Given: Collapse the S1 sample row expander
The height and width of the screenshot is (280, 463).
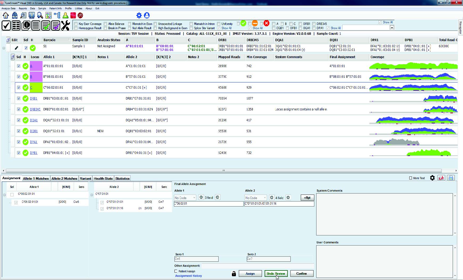Looking at the screenshot, I should click(4, 48).
